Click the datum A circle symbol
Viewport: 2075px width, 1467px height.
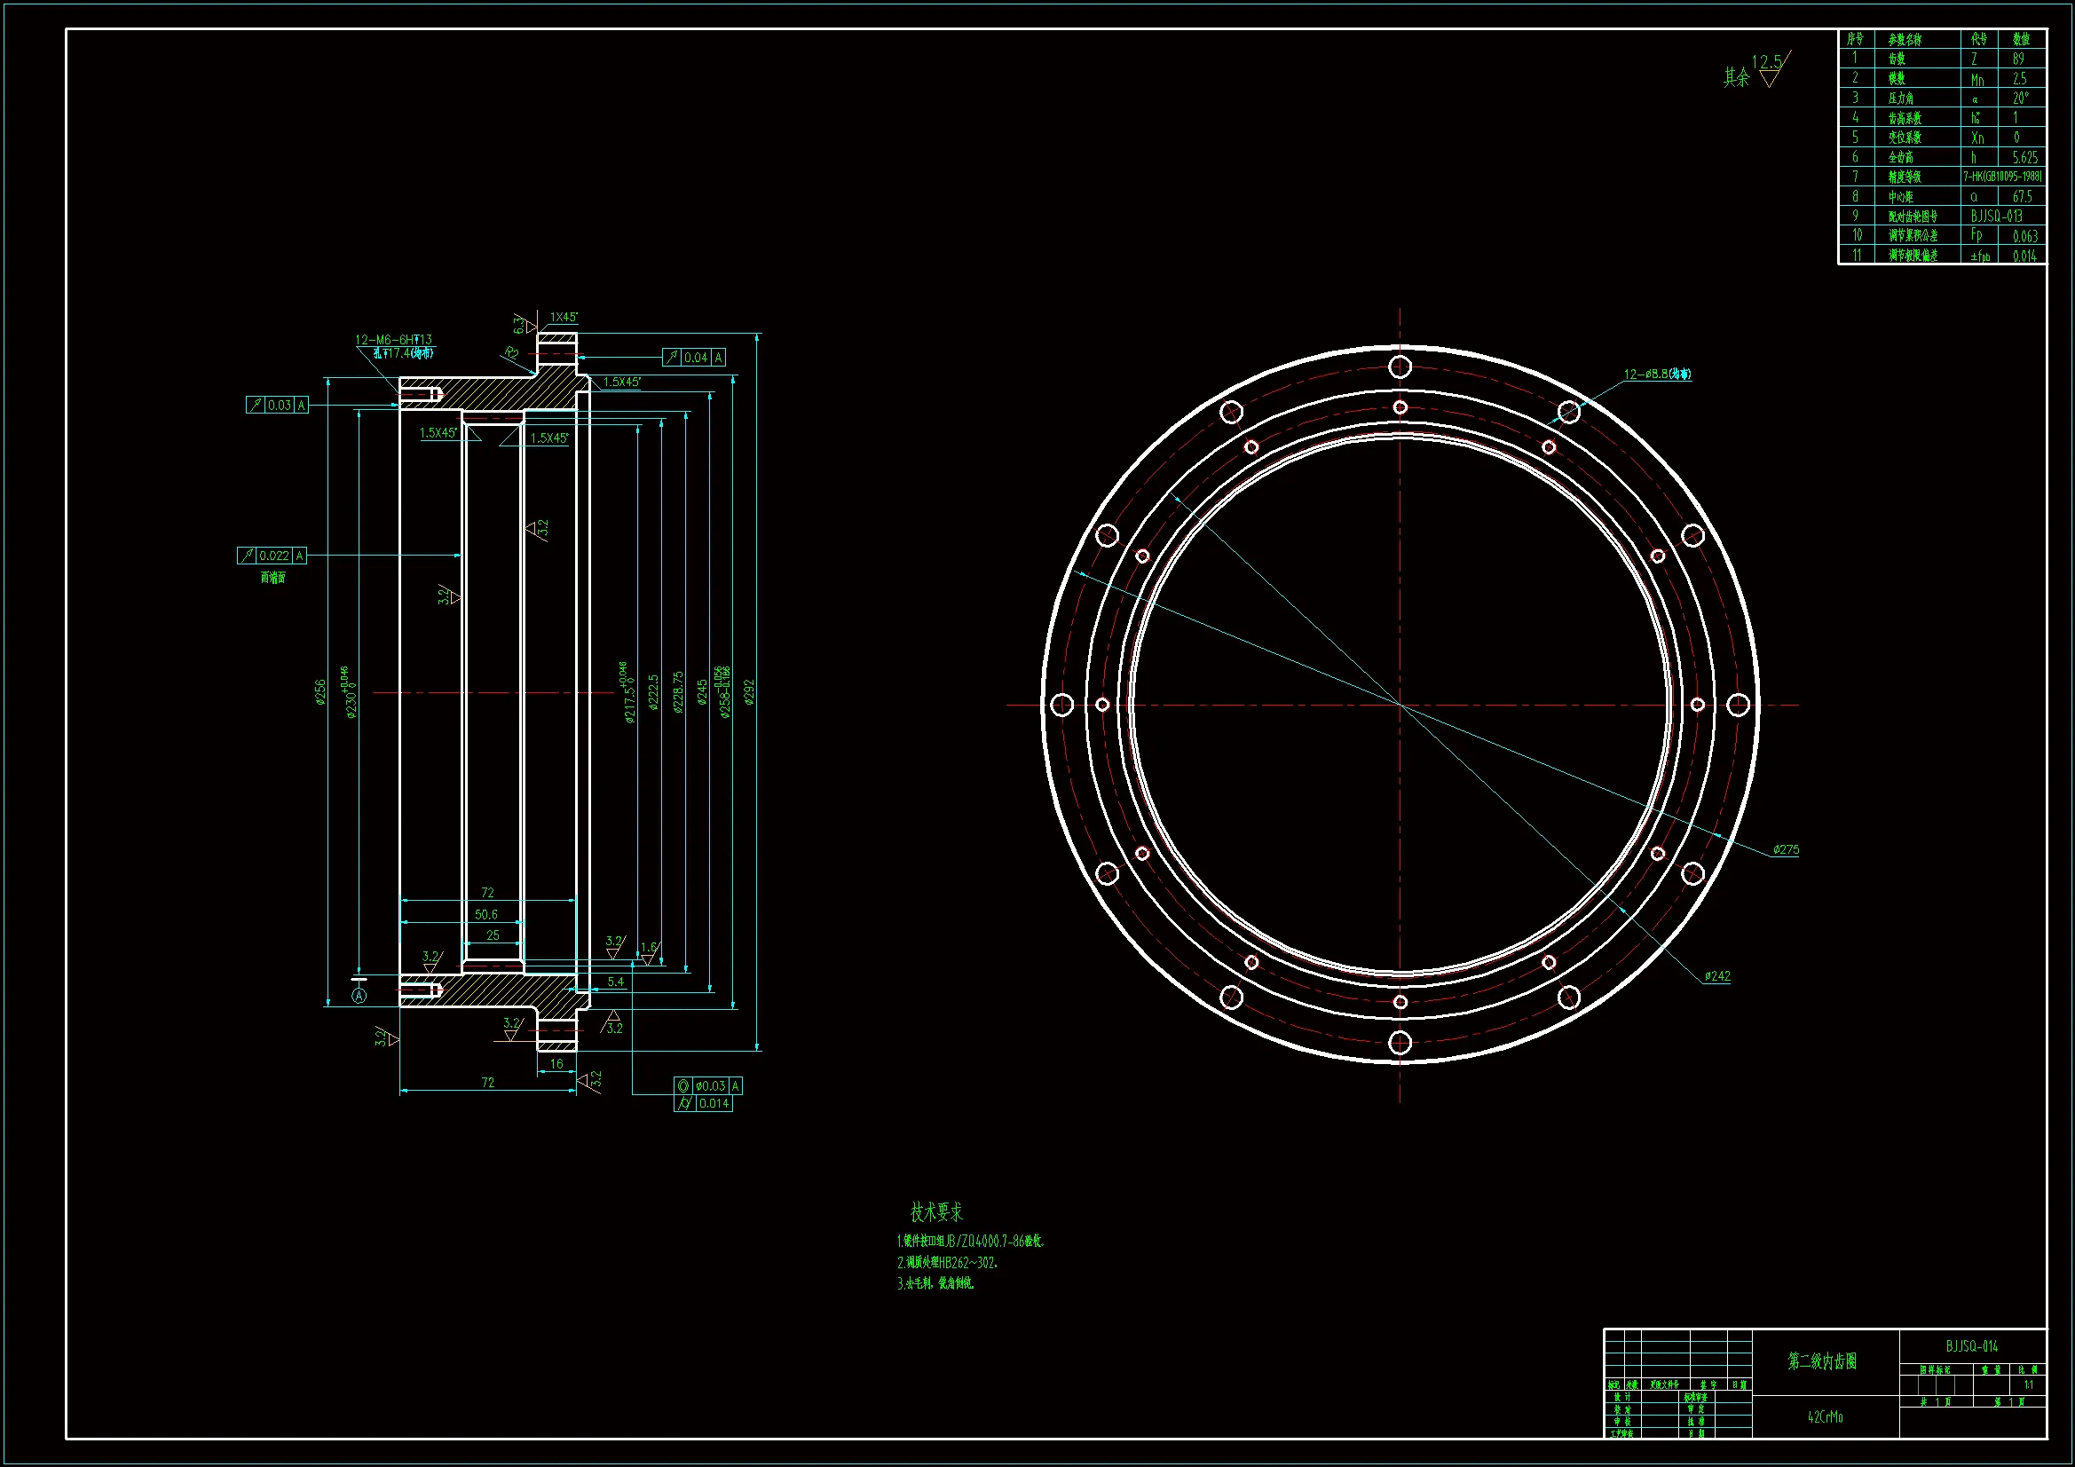point(359,996)
